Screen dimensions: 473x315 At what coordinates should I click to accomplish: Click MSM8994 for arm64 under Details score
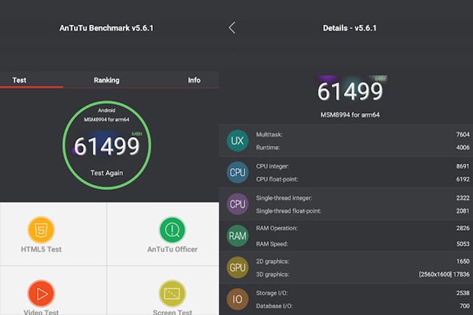pyautogui.click(x=350, y=115)
